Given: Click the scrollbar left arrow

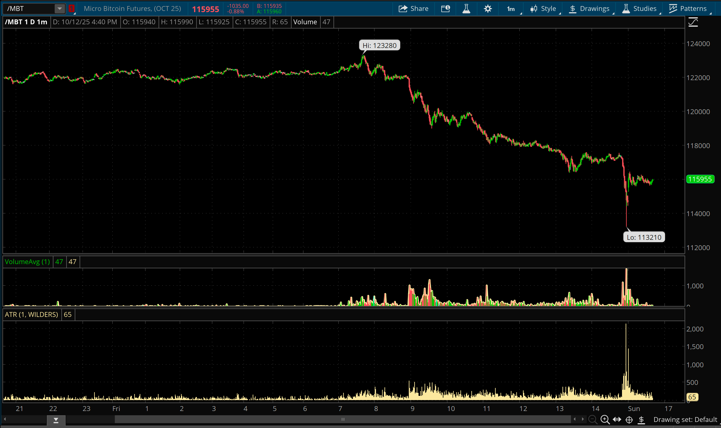Looking at the screenshot, I should point(5,419).
